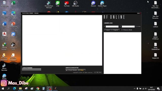Open Calculator from the taskbar
Screen dimensions: 162x91
[x=44, y=88]
